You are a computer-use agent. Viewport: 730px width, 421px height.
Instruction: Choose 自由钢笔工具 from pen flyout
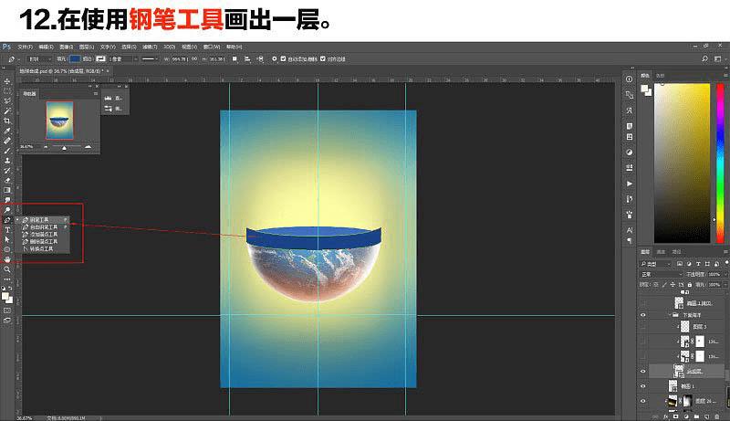44,226
